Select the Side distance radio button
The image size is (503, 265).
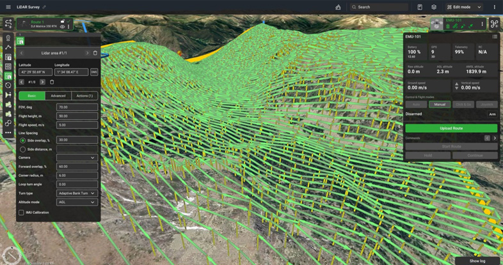pyautogui.click(x=23, y=149)
